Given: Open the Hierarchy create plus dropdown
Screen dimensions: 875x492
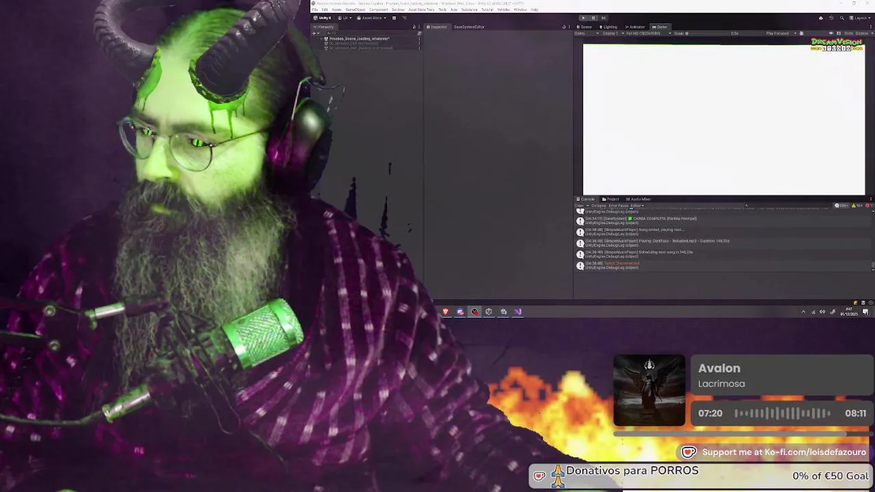Looking at the screenshot, I should tap(316, 33).
